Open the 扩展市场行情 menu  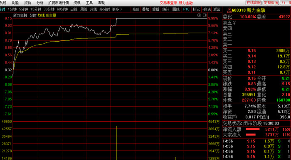tap(59, 3)
